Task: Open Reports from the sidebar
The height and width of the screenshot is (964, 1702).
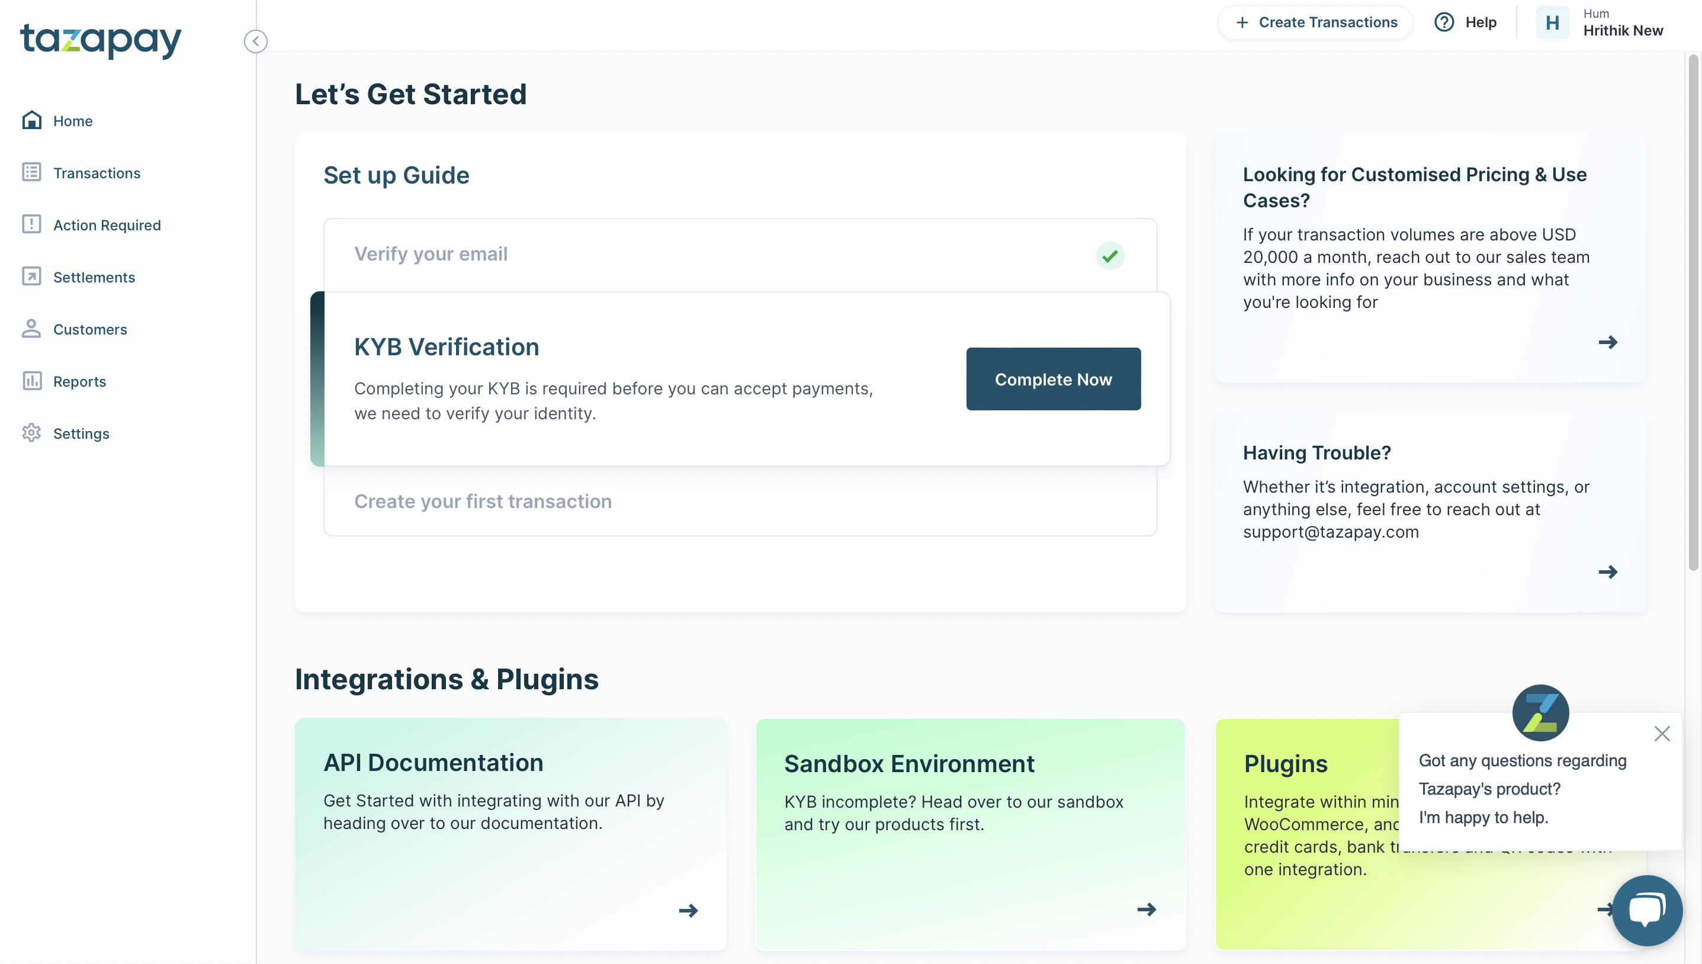Action: pos(79,381)
